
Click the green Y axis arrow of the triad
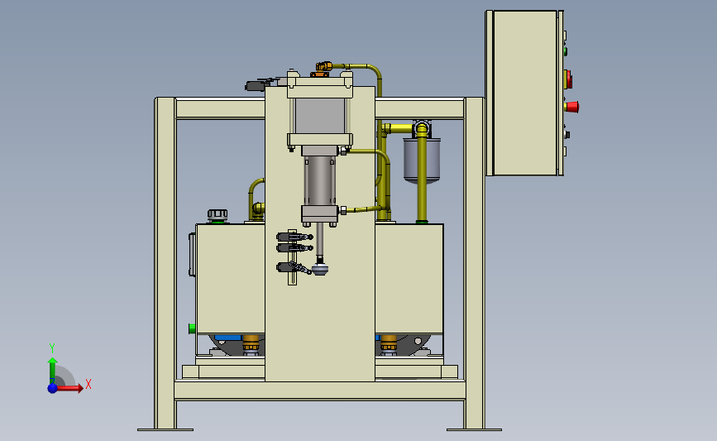53,371
